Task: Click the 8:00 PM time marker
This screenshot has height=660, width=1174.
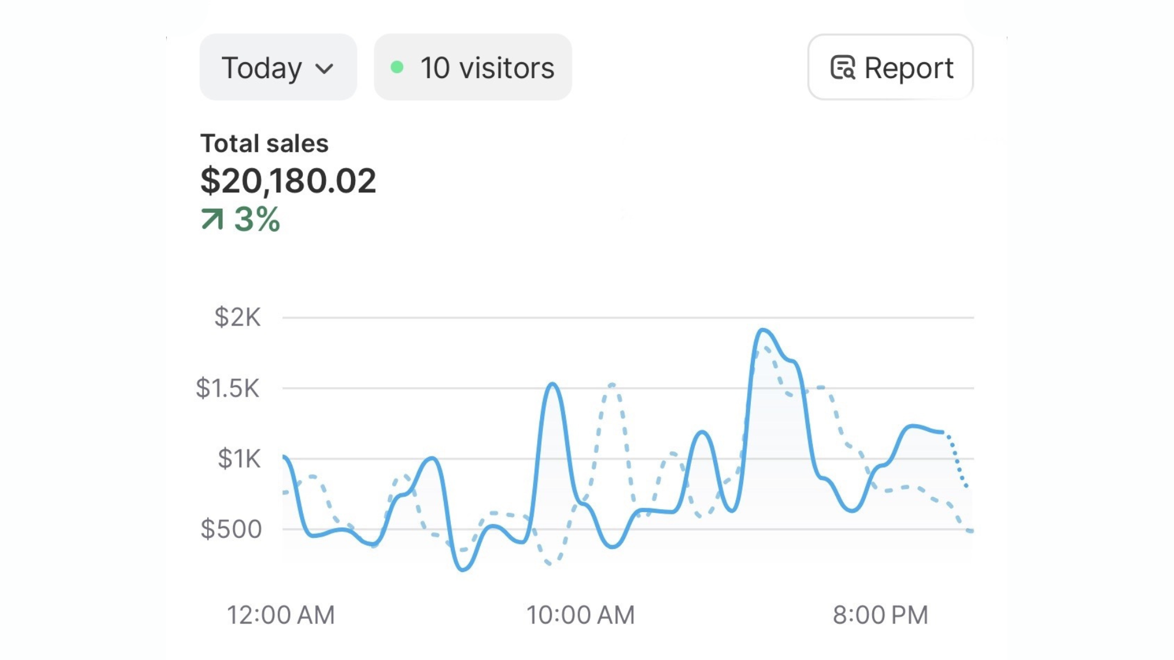Action: point(880,615)
